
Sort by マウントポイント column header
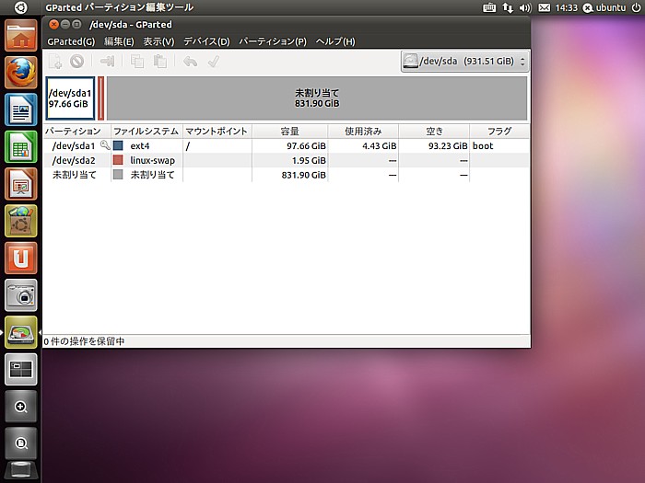pos(217,131)
